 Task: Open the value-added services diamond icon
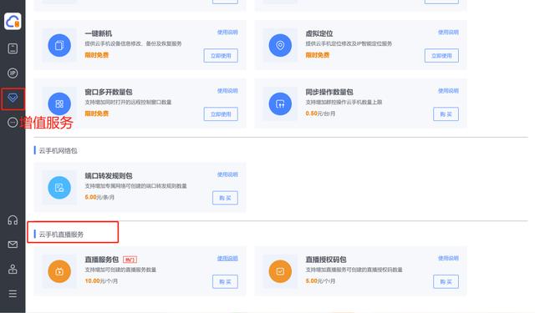pyautogui.click(x=13, y=98)
